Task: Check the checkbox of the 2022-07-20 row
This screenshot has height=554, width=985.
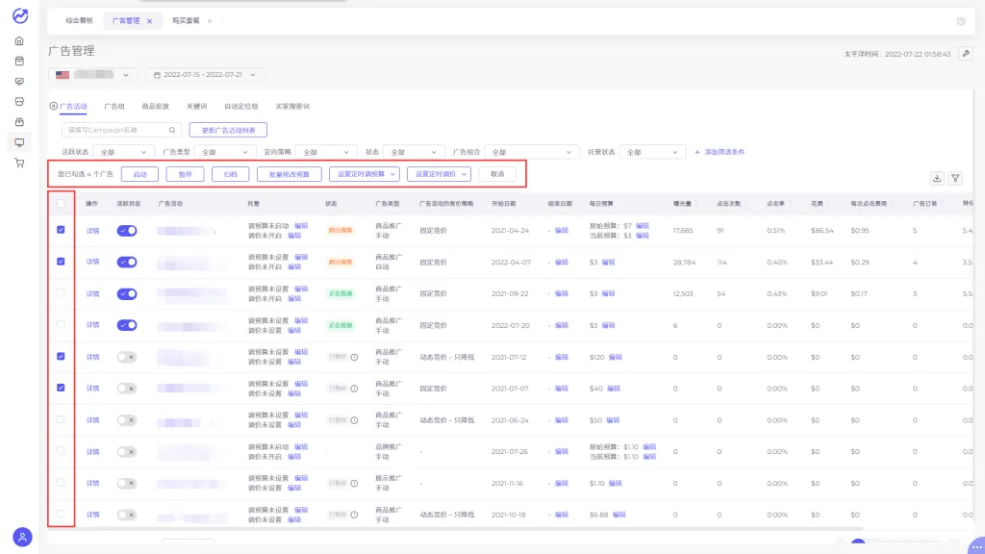Action: pos(61,325)
